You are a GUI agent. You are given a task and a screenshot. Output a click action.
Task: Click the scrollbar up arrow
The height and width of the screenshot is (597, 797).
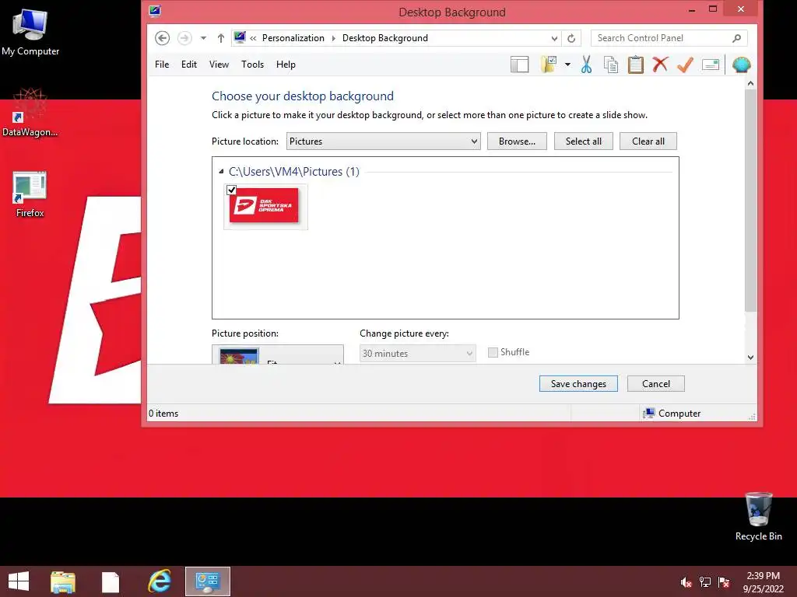click(x=751, y=83)
